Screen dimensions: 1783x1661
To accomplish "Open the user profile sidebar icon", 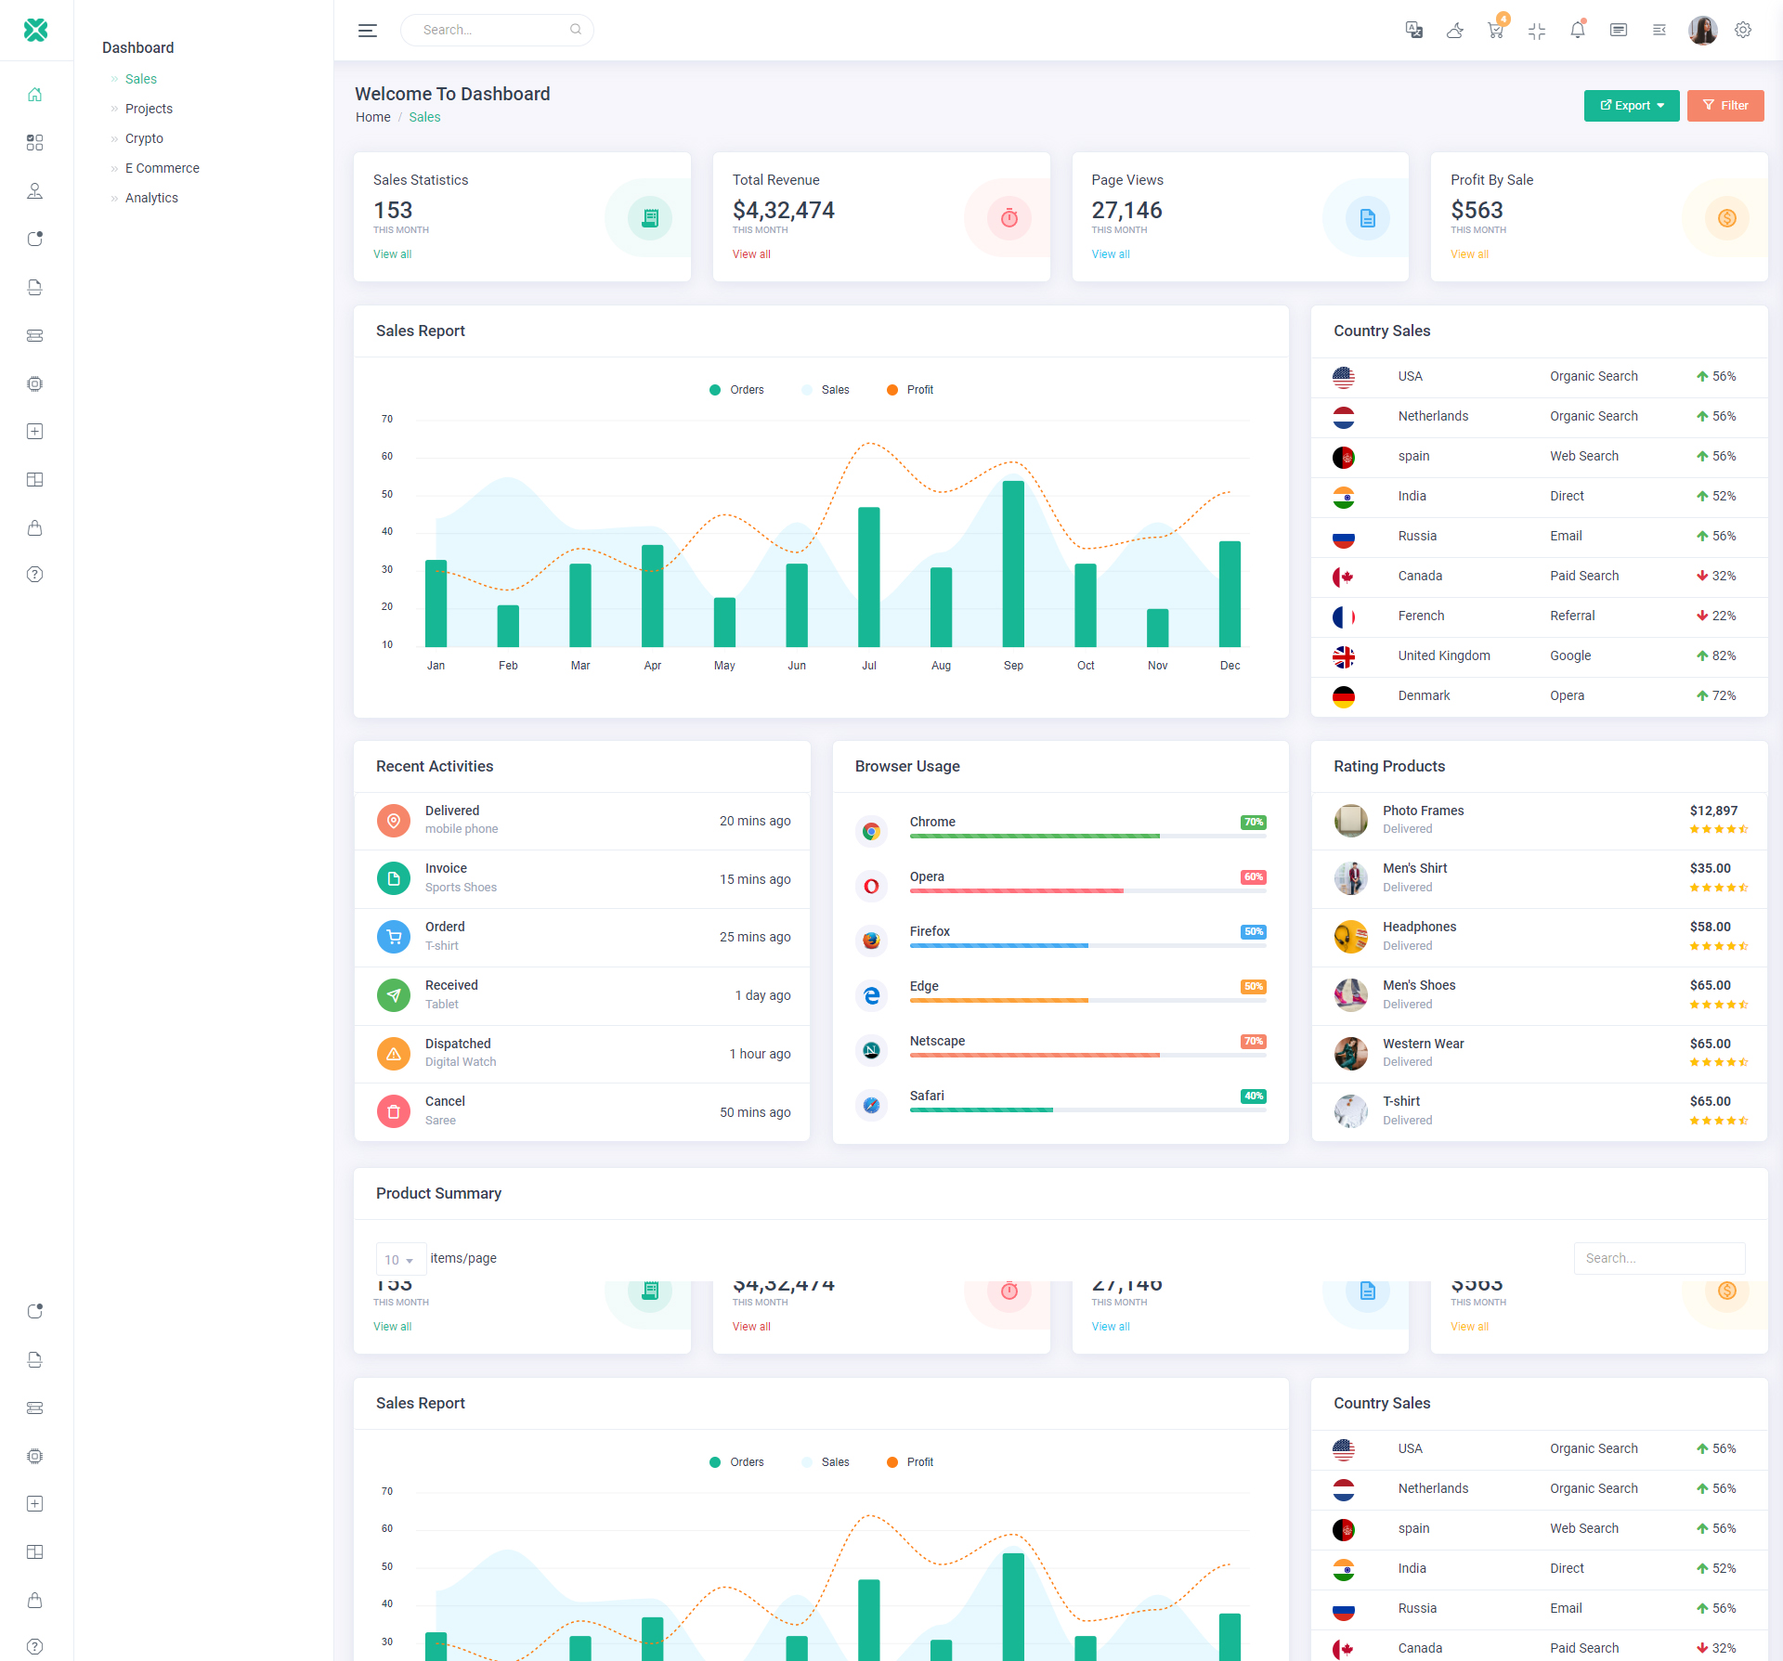I will point(35,191).
